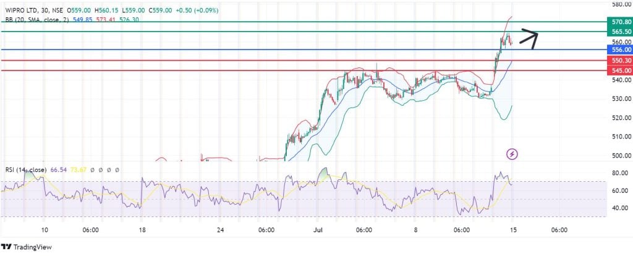Click the 580.00 price scale label
The image size is (633, 256).
pyautogui.click(x=622, y=4)
